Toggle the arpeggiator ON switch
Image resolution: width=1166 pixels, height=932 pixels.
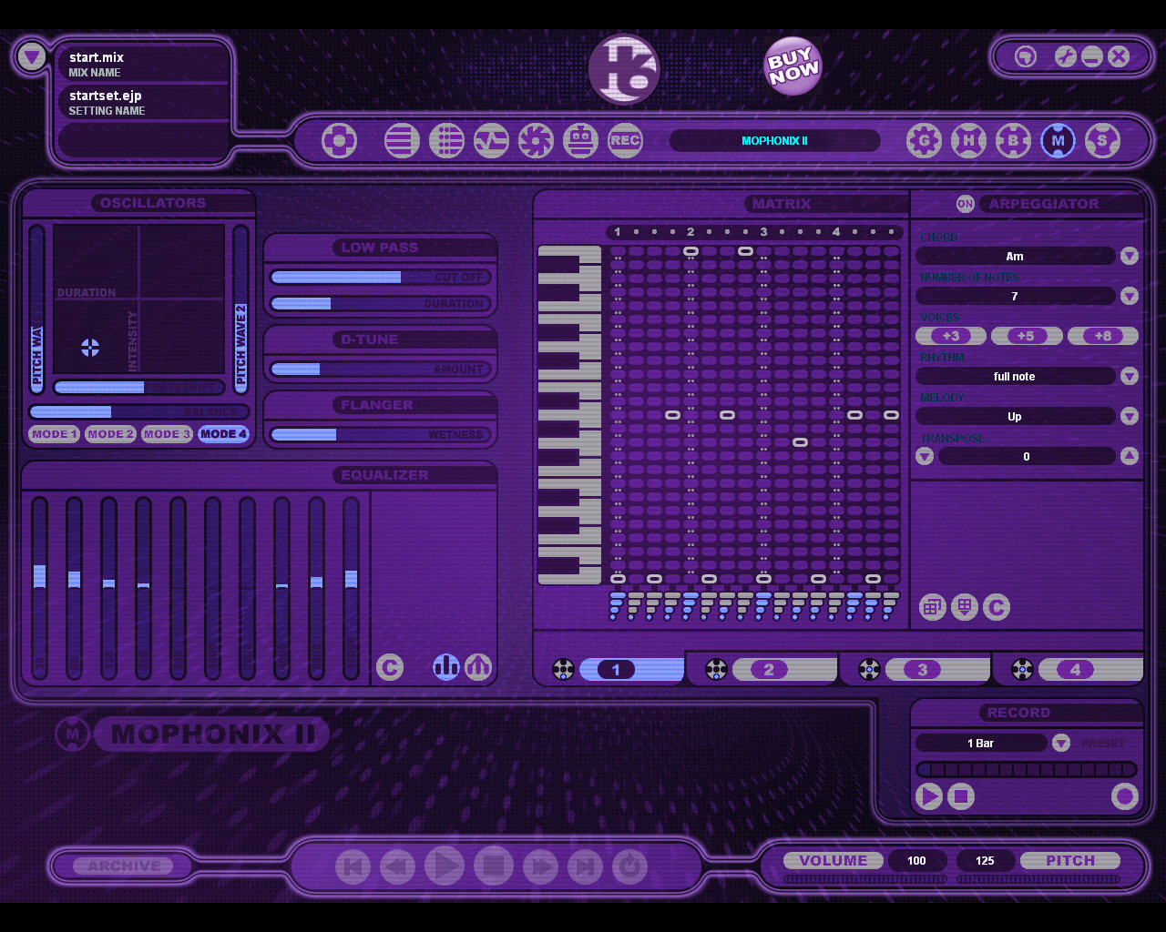[966, 204]
